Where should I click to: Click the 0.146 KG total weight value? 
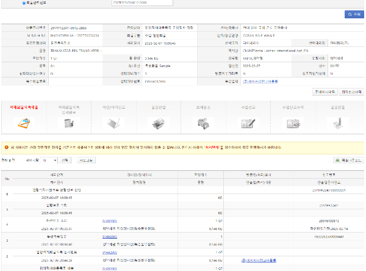pos(151,59)
